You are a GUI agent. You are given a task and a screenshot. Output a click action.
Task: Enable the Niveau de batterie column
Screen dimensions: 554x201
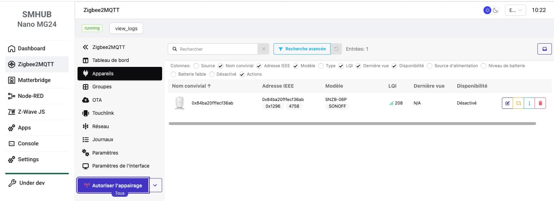click(484, 66)
